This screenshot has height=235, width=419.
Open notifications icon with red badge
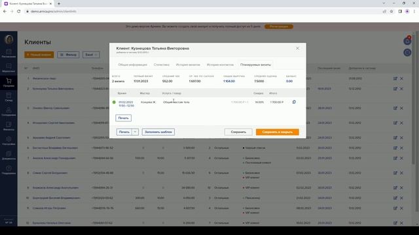pyautogui.click(x=407, y=40)
